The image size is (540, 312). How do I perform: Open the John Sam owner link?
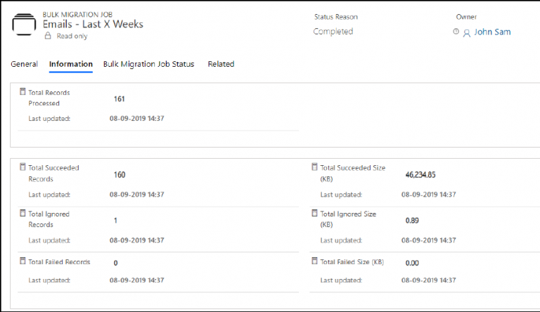tap(492, 32)
